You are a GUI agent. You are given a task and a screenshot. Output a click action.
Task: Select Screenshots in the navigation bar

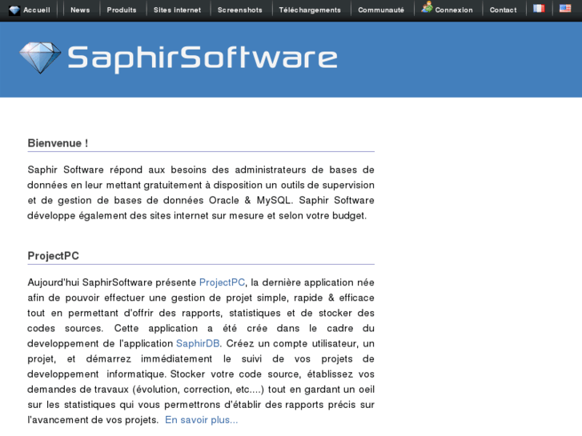(x=240, y=10)
